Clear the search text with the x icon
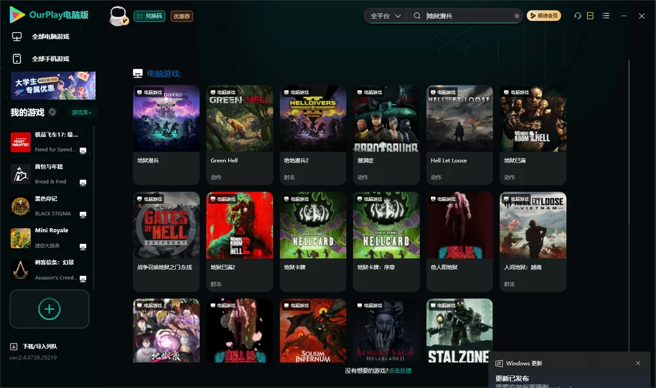656x388 pixels. coord(517,16)
